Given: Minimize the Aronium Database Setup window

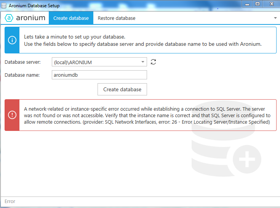Looking at the screenshot, I should point(248,4).
